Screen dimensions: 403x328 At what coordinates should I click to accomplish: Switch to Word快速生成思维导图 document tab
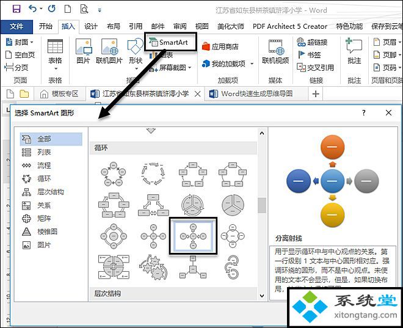(257, 94)
